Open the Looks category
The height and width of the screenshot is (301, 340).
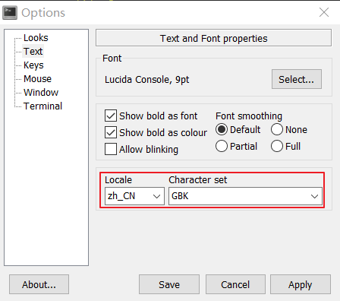36,38
